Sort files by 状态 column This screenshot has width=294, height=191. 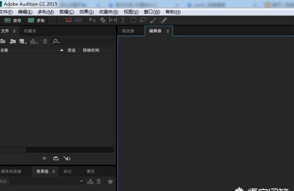[x=72, y=50]
